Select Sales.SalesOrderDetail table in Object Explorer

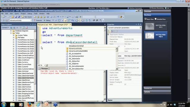pos(25,73)
